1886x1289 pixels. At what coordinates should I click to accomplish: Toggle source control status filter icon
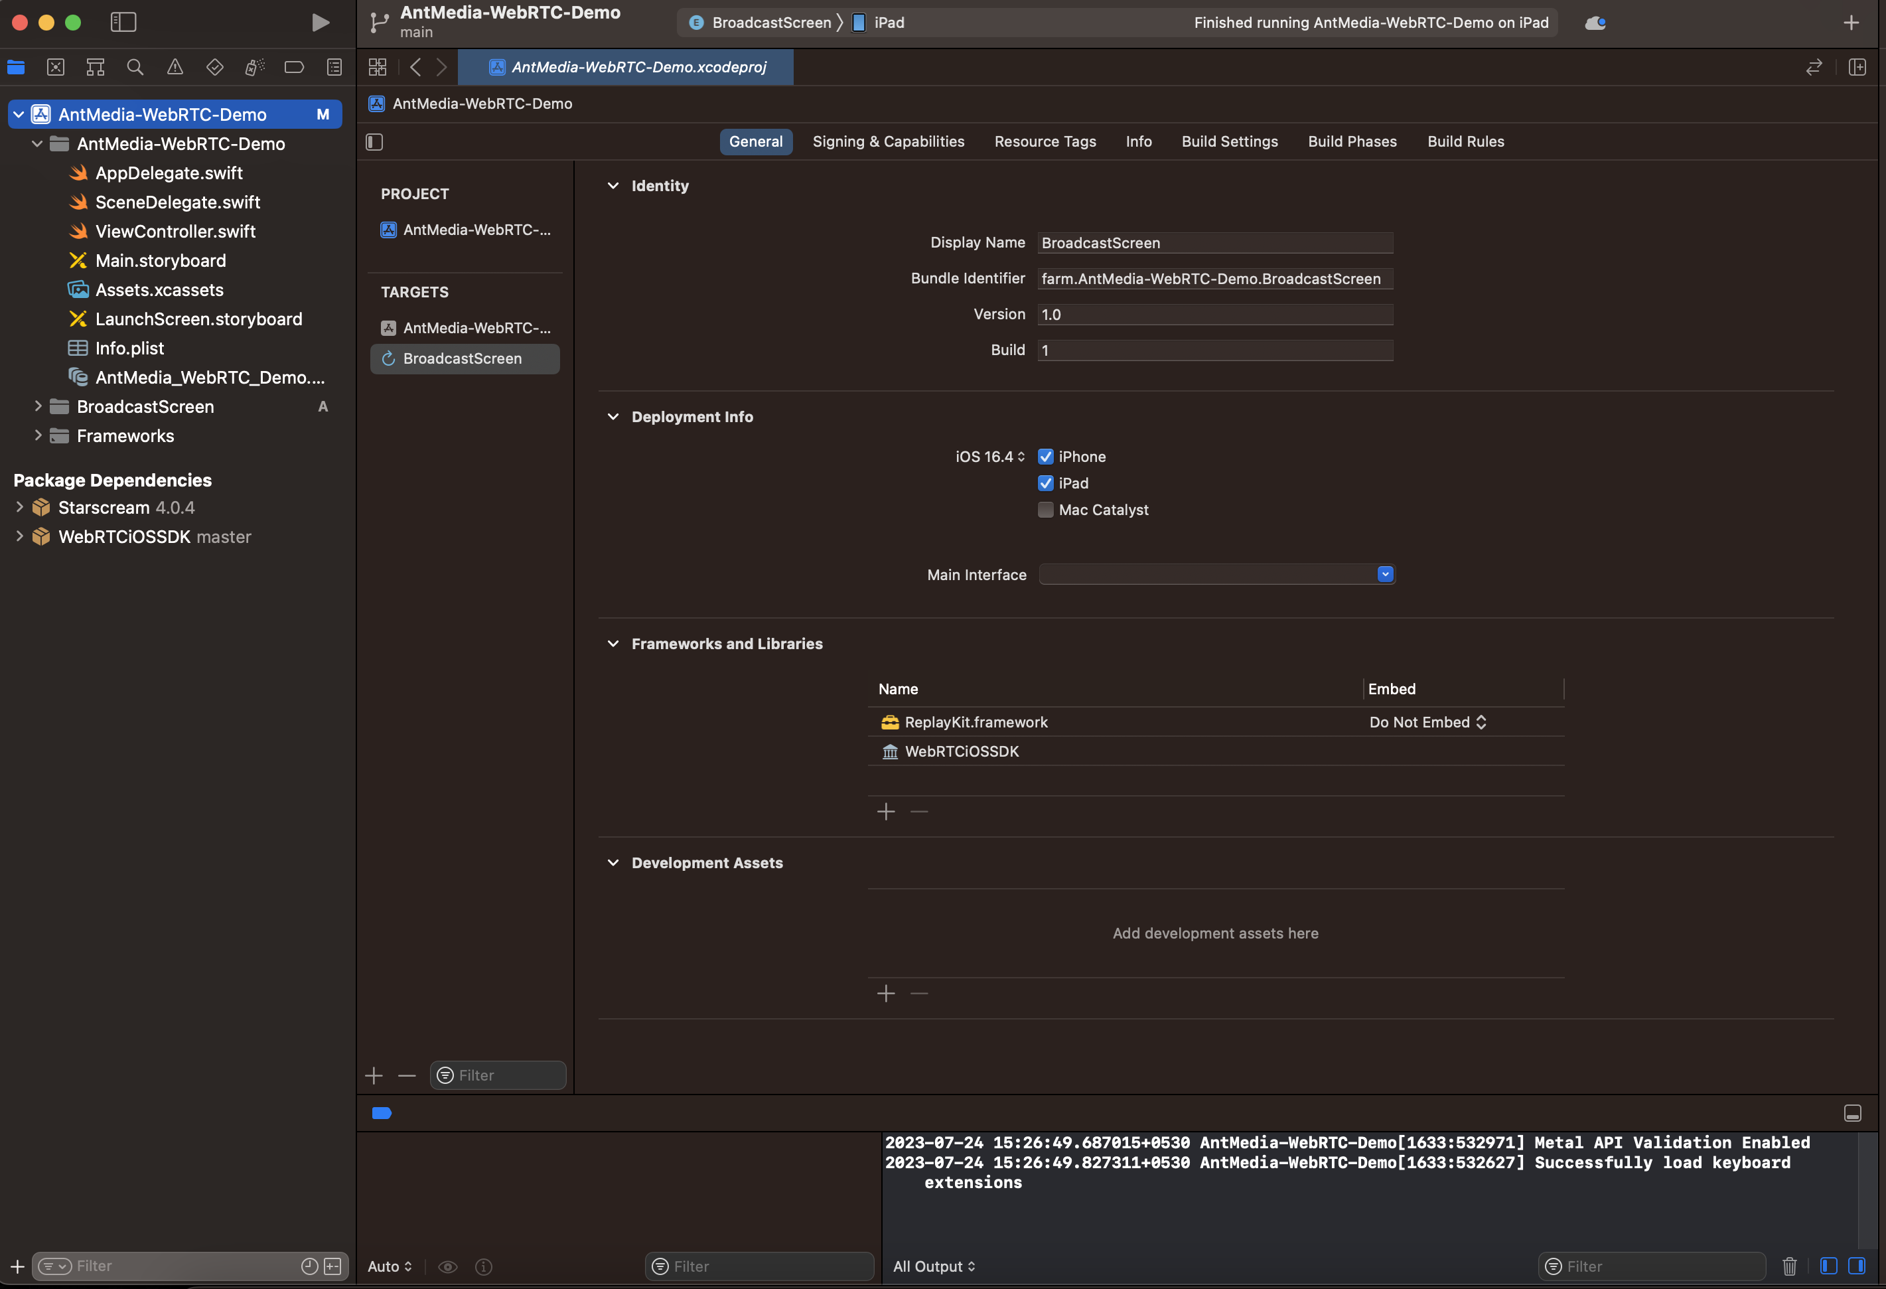(x=332, y=1266)
